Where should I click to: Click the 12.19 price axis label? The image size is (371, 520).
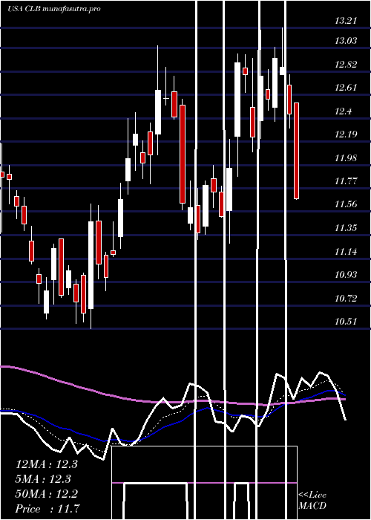[x=346, y=134]
